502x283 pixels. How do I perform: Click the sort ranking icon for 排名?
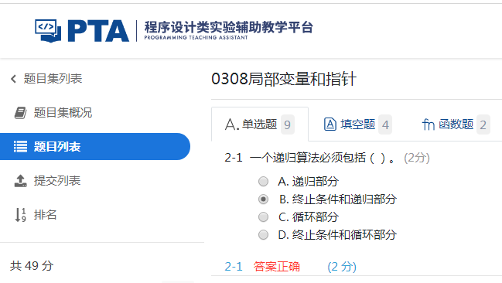(20, 215)
